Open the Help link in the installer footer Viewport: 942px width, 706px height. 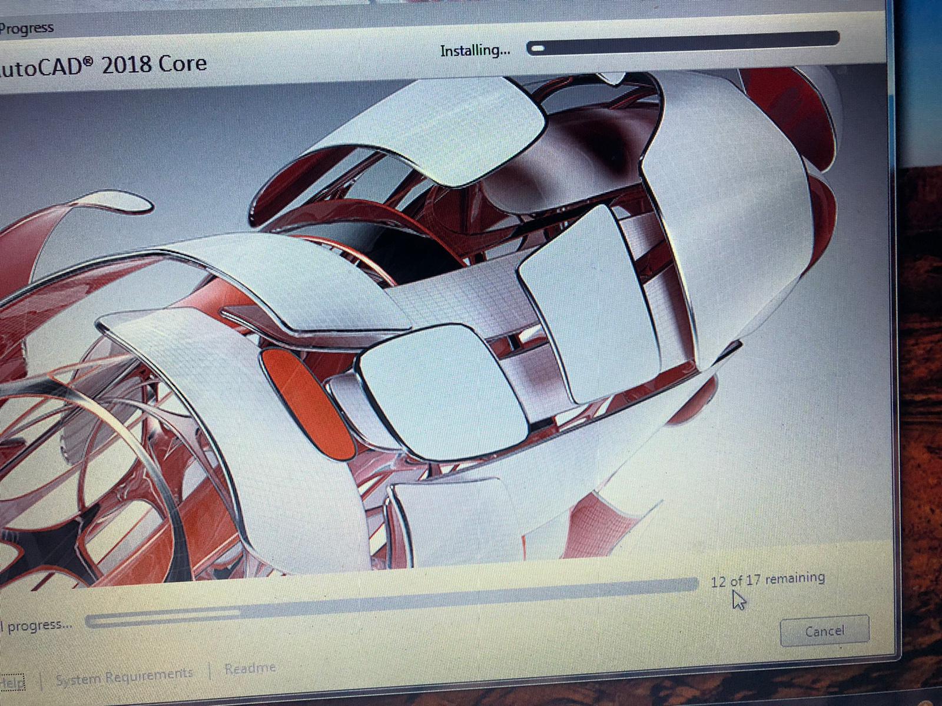pos(12,681)
